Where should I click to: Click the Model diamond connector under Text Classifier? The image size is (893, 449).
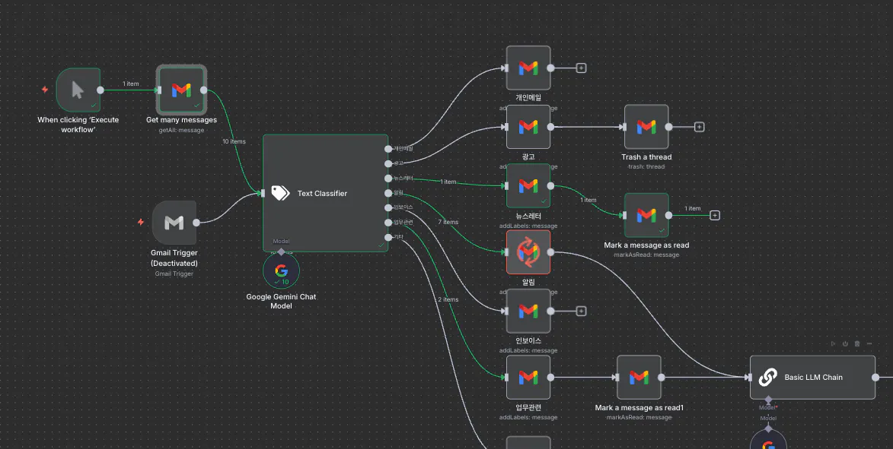click(x=281, y=251)
